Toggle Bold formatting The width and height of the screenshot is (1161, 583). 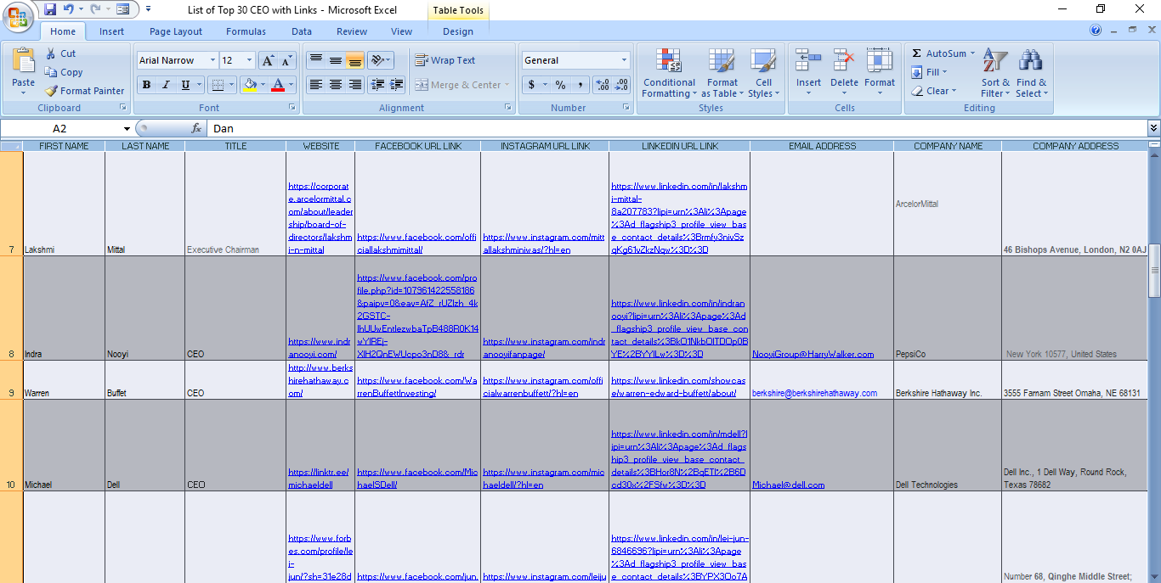146,85
